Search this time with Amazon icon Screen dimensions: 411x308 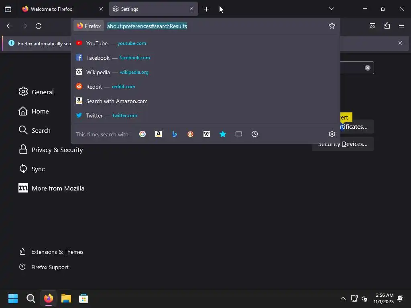(x=158, y=134)
